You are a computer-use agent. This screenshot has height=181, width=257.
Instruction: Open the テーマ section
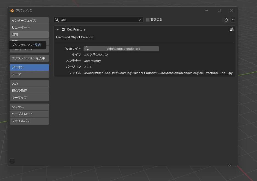[29, 74]
